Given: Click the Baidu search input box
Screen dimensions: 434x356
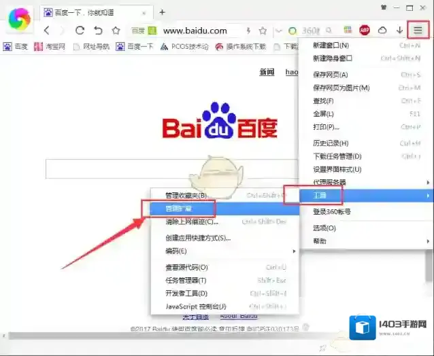Looking at the screenshot, I should [x=171, y=168].
